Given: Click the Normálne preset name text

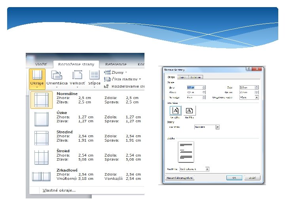Looking at the screenshot, I should coord(67,93).
